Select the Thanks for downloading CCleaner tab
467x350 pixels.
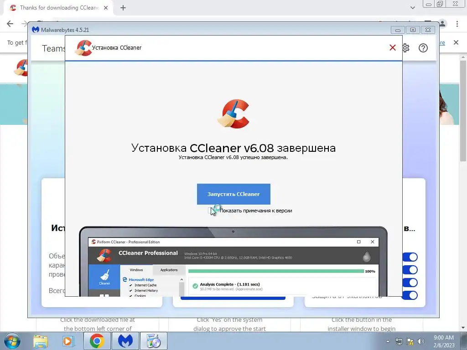pos(59,8)
